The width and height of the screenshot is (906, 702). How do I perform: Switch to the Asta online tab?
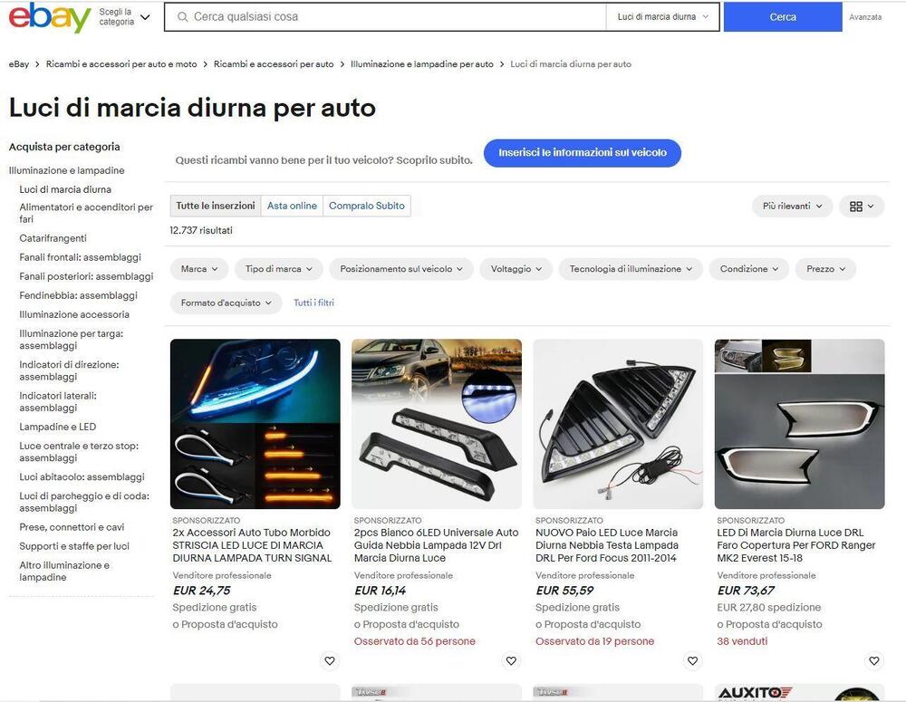[292, 206]
